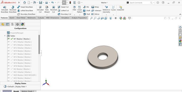Image resolution: width=182 pixels, height=92 pixels.
Task: Open the Hole Wizard tool
Action: (47, 9)
